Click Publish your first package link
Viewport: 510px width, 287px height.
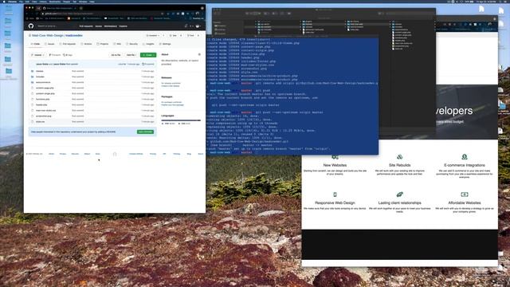[173, 104]
